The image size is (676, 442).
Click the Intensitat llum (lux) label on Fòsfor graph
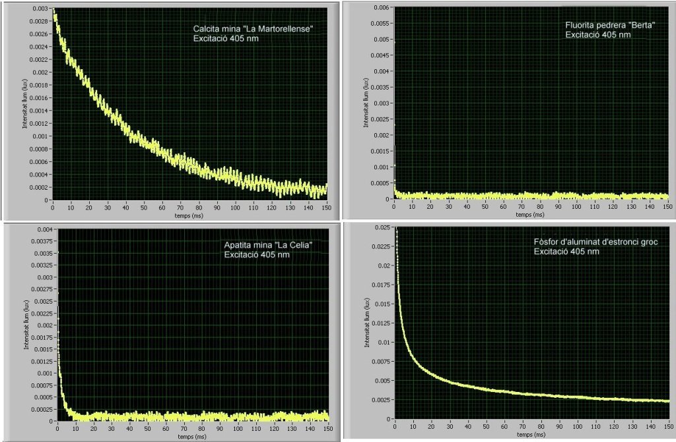[366, 323]
